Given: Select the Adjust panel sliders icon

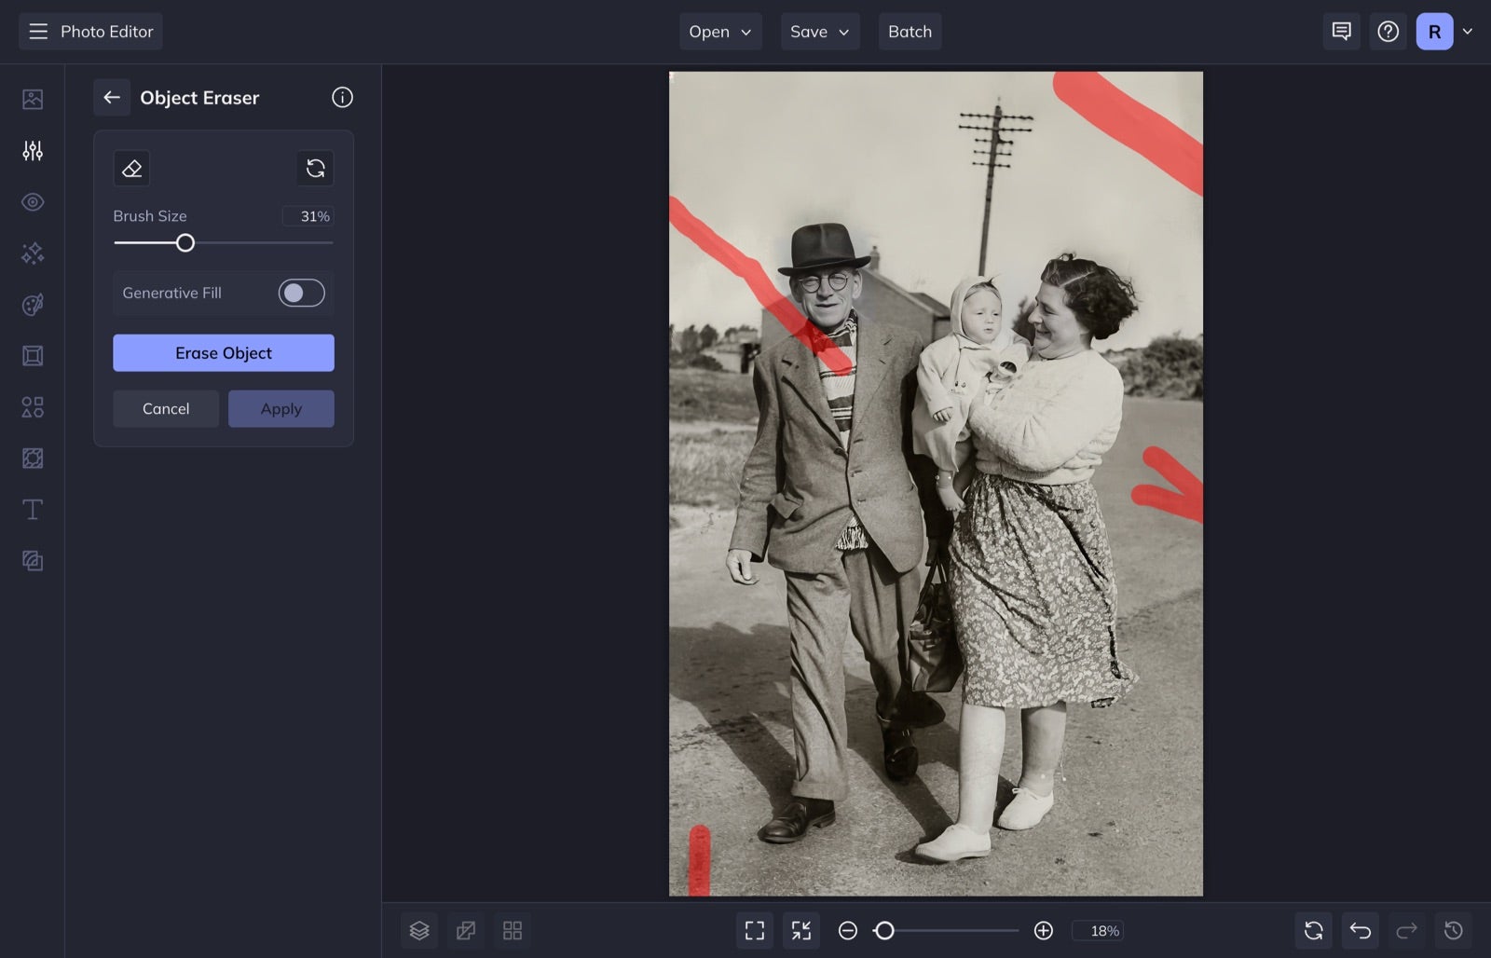Looking at the screenshot, I should pyautogui.click(x=33, y=150).
